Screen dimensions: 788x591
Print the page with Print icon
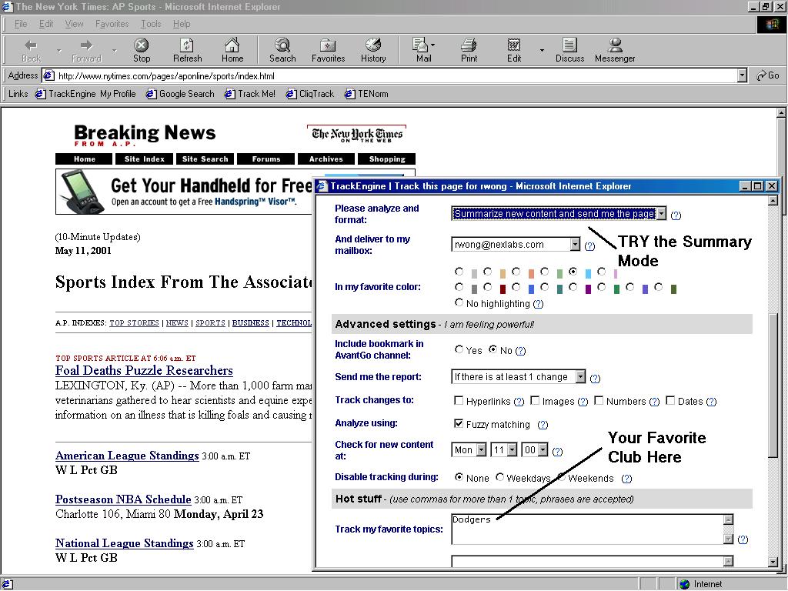[469, 50]
